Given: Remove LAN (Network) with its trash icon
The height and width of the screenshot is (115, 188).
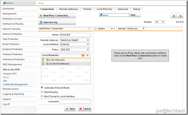Looking at the screenshot, I should click(43, 60).
